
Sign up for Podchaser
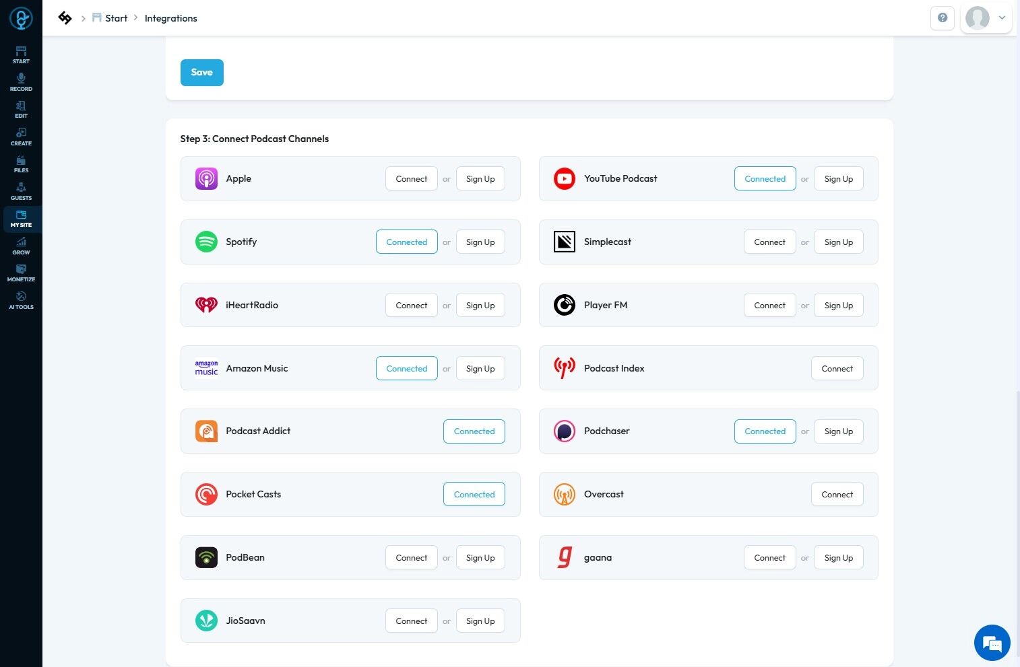839,431
